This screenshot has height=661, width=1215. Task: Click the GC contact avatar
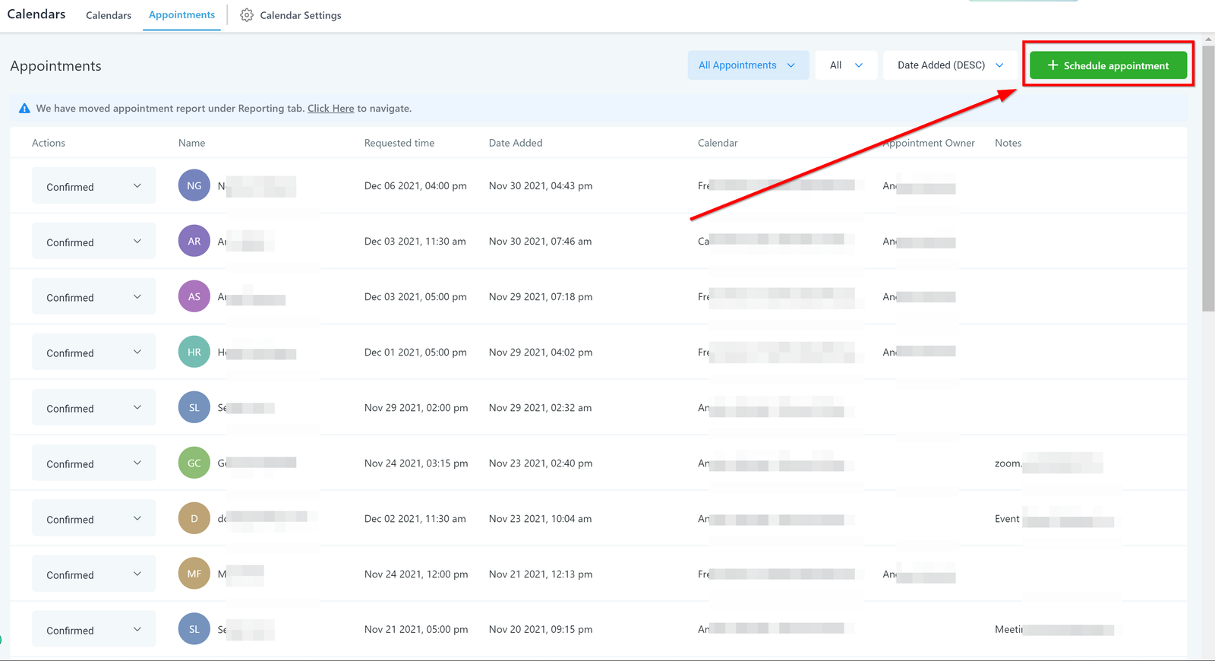(194, 463)
